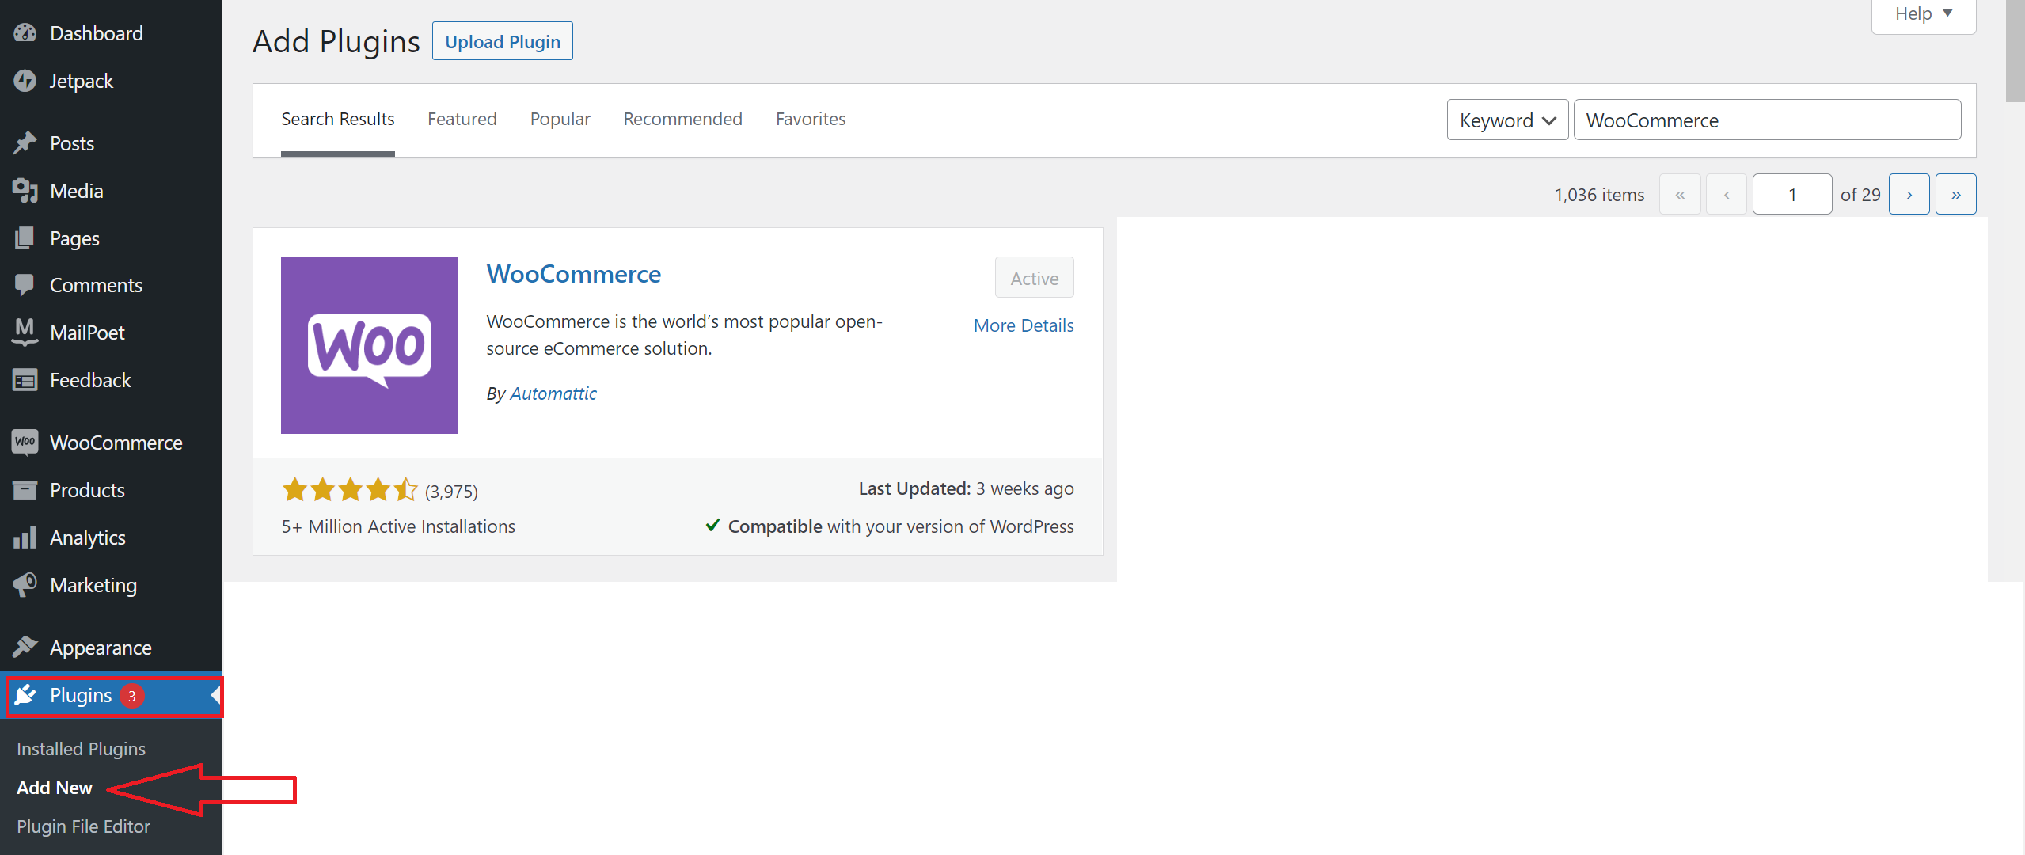This screenshot has height=855, width=2025.
Task: Open the Pages menu item
Action: [111, 238]
